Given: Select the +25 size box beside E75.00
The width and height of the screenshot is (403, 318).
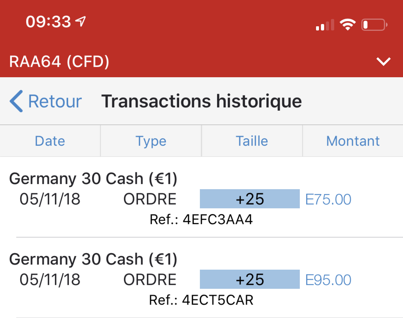Looking at the screenshot, I should click(x=250, y=199).
